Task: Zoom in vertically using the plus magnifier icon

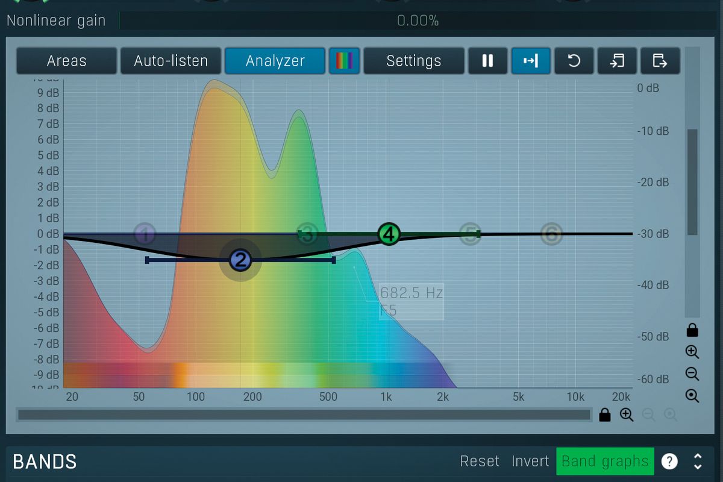Action: [x=692, y=352]
